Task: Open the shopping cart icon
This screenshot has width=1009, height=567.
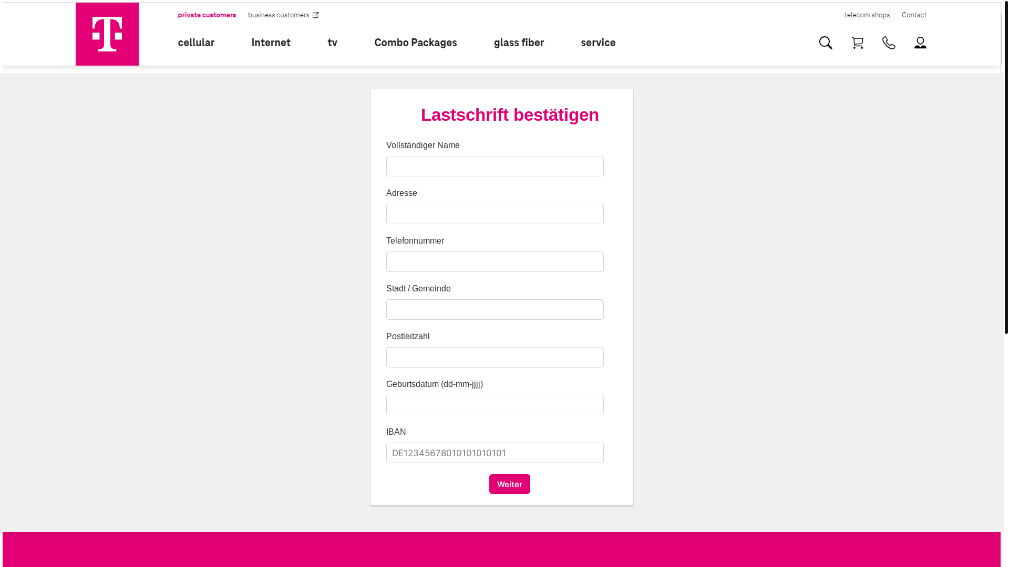Action: (x=857, y=43)
